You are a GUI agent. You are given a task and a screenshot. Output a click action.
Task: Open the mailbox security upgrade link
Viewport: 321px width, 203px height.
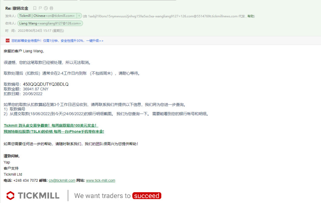click(57, 41)
